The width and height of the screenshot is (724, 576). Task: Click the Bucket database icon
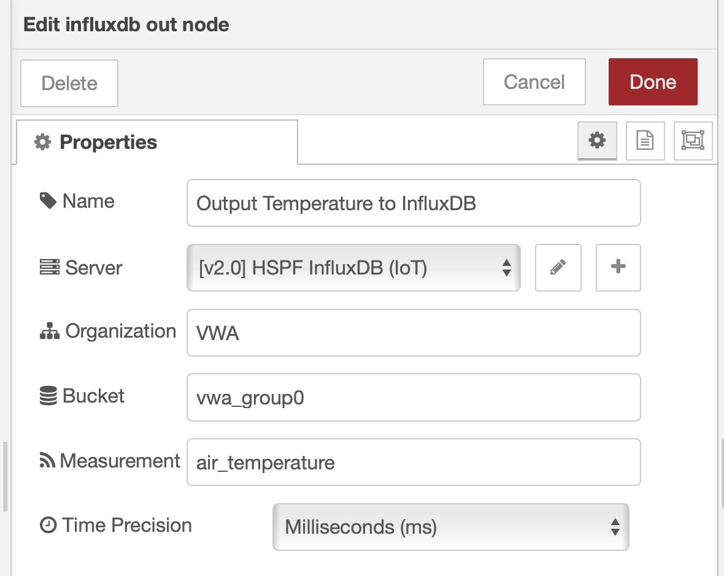(48, 396)
